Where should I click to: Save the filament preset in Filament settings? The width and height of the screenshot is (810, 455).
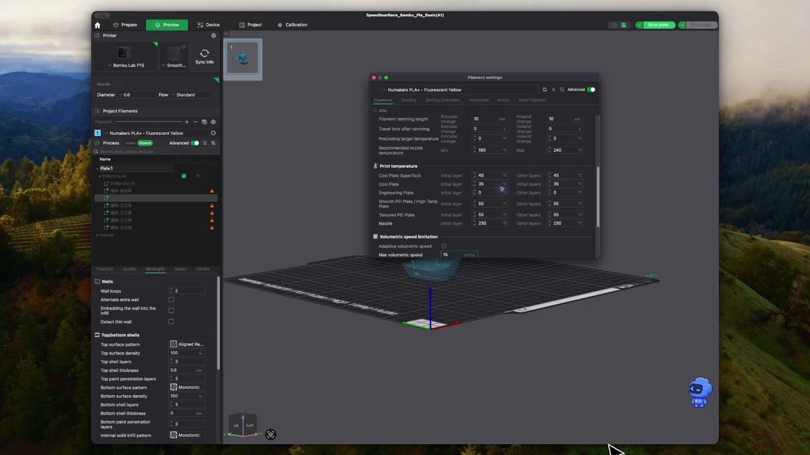click(545, 89)
